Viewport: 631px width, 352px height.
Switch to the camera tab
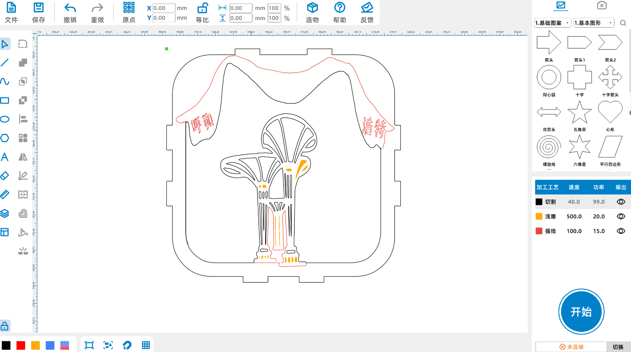601,5
